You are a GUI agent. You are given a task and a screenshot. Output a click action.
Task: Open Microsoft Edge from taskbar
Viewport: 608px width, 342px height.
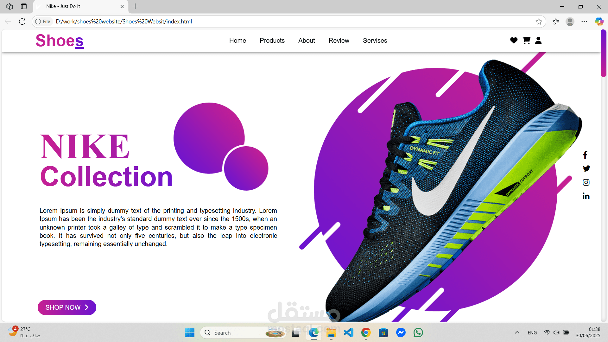[x=313, y=333]
